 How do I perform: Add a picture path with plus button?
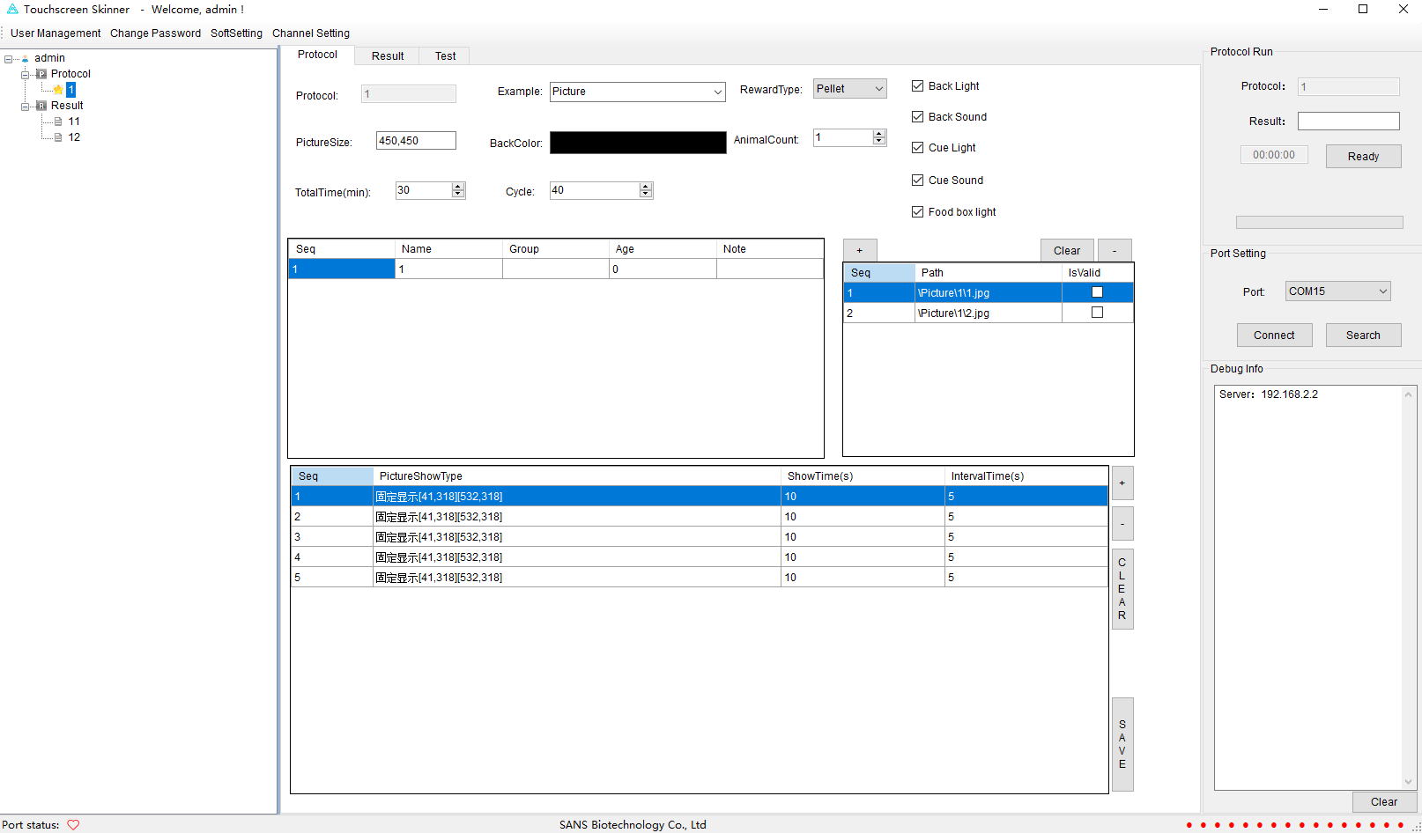click(x=860, y=250)
